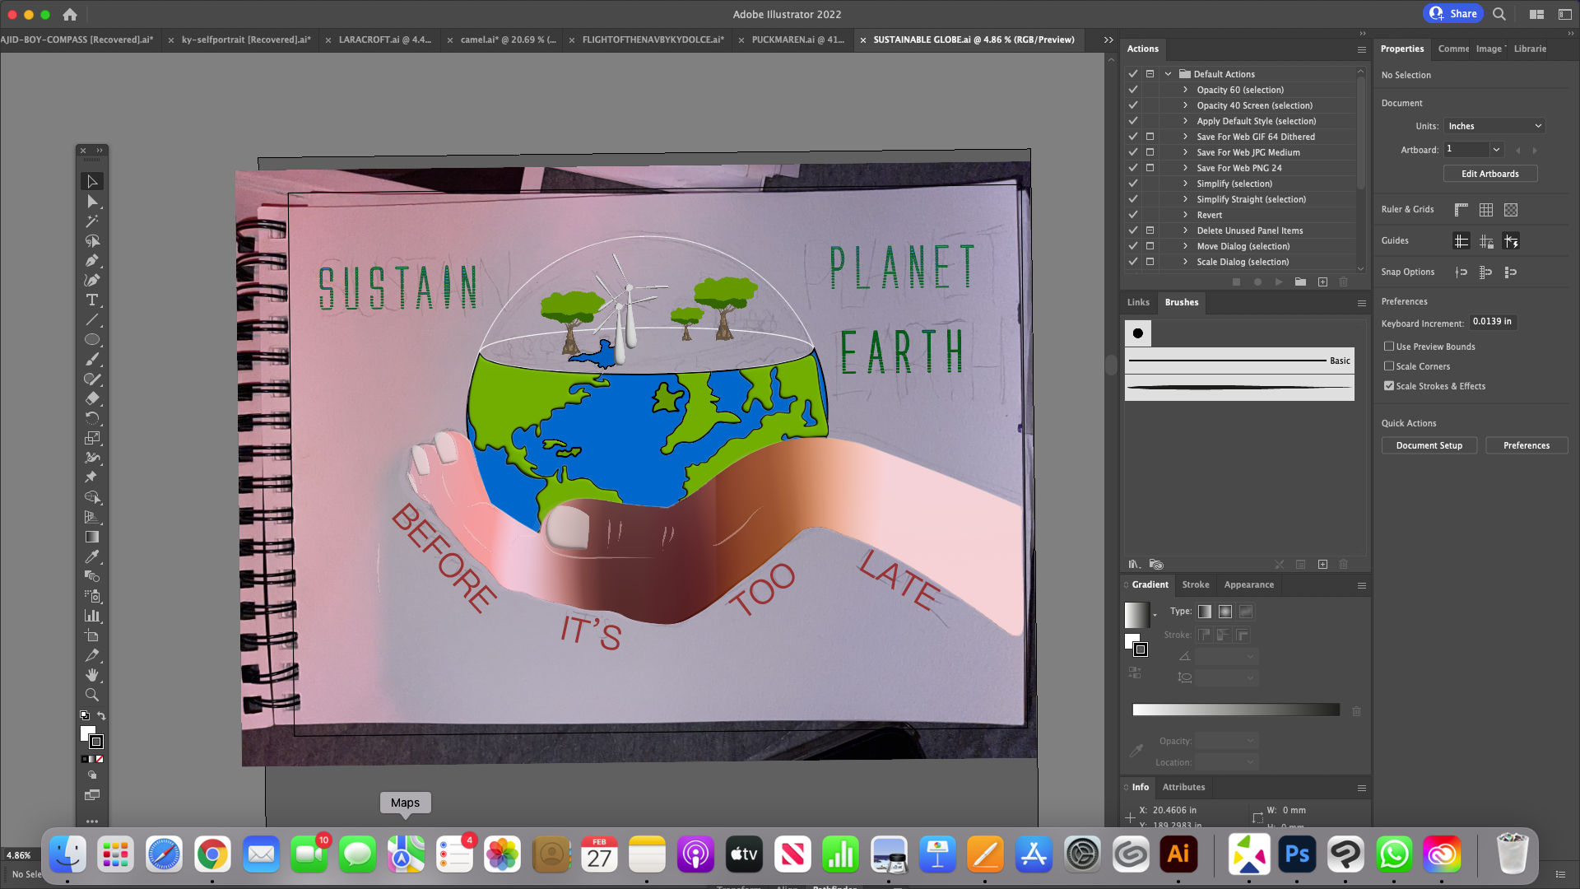Screen dimensions: 1580x889
Task: Open the Units dropdown set to Inches
Action: click(x=1494, y=126)
